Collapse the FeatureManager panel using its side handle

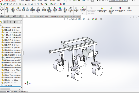[23, 53]
